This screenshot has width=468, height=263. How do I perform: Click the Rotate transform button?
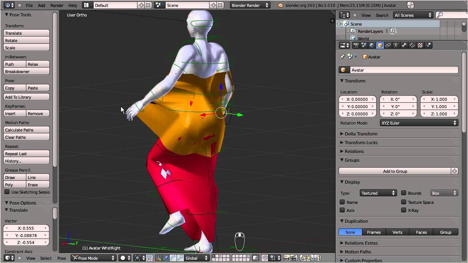pos(26,41)
